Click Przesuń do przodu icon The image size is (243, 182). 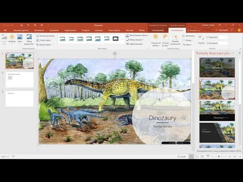[156, 39]
